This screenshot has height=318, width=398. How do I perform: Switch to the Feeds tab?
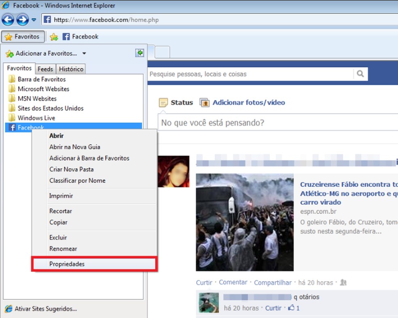tap(45, 69)
